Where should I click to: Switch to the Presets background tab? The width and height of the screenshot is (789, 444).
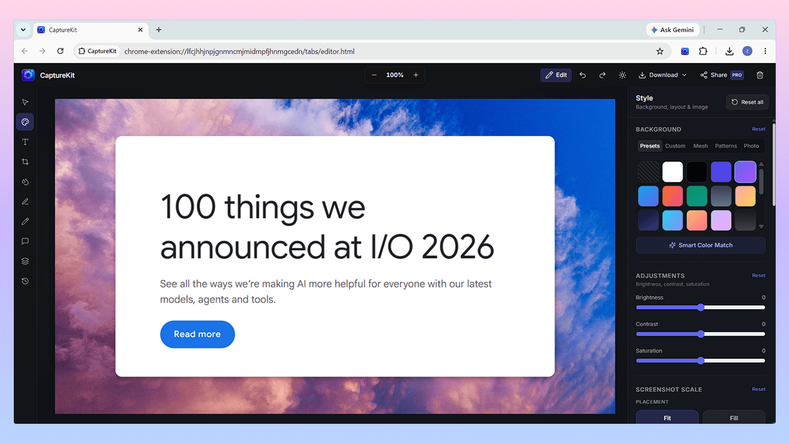649,146
